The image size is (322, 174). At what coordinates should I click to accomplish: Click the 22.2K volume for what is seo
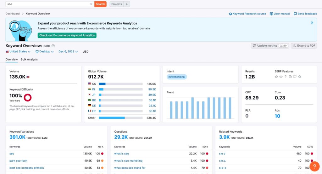193,154
